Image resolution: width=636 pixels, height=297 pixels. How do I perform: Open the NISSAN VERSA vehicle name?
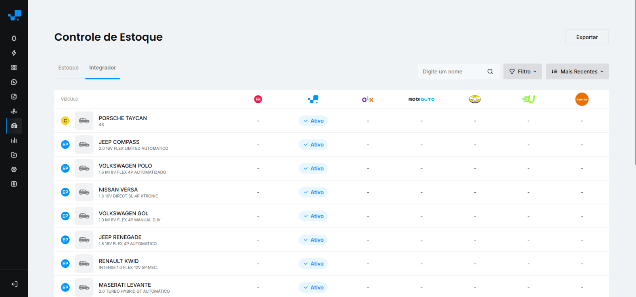pyautogui.click(x=118, y=190)
